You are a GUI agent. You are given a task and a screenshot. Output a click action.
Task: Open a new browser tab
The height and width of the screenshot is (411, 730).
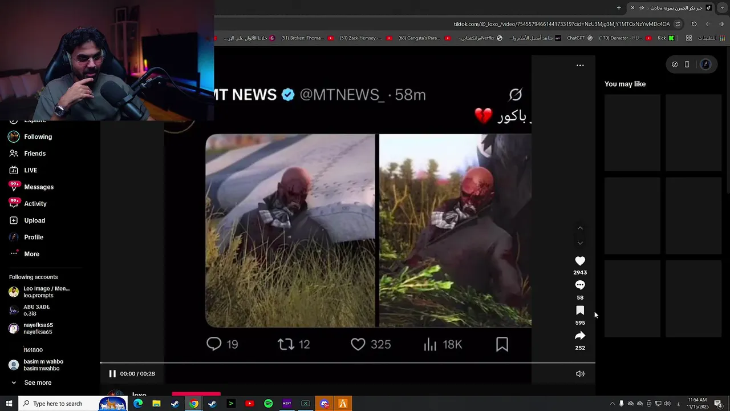coord(619,7)
